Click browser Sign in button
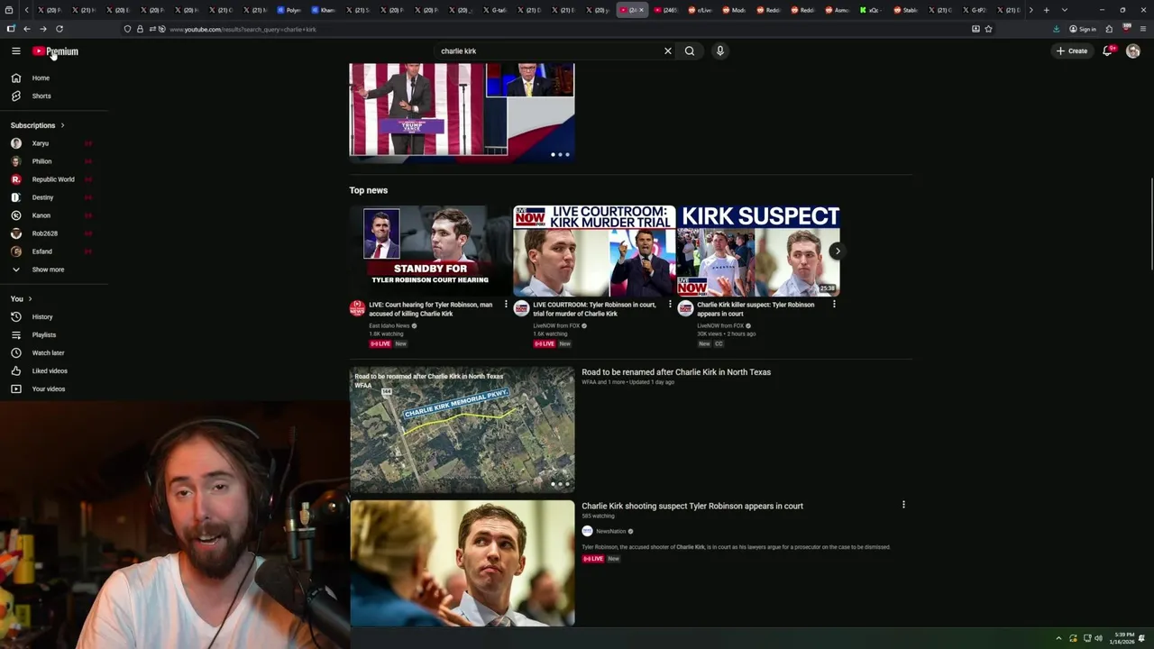The height and width of the screenshot is (649, 1154). coord(1083,29)
